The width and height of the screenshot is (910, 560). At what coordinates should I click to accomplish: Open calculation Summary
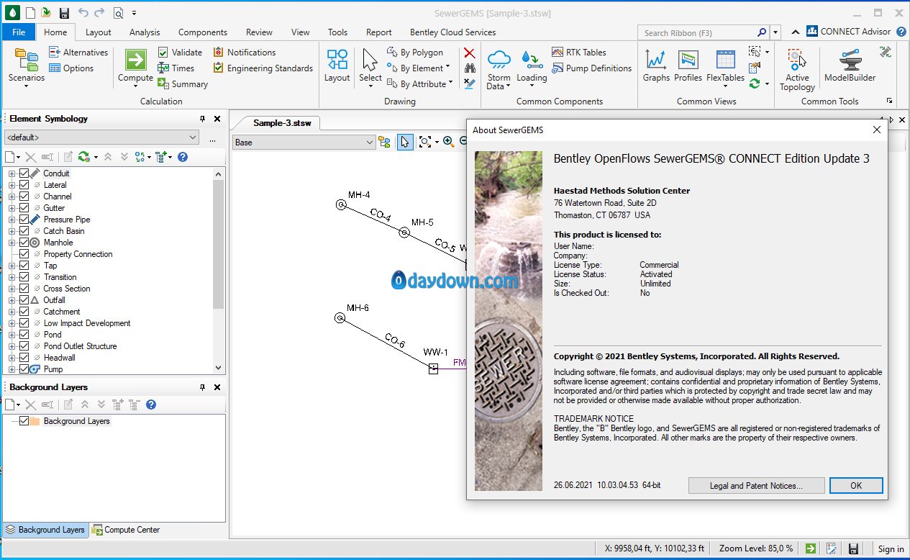coord(183,84)
